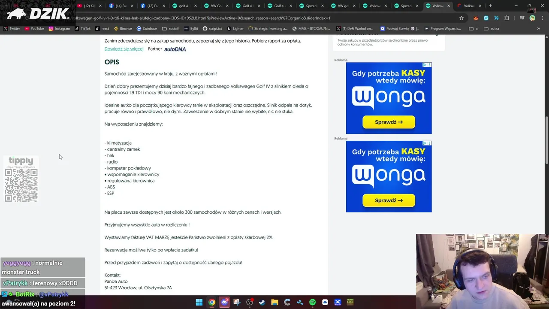Click the PanDa Auto contact name
The width and height of the screenshot is (549, 309).
point(116,282)
